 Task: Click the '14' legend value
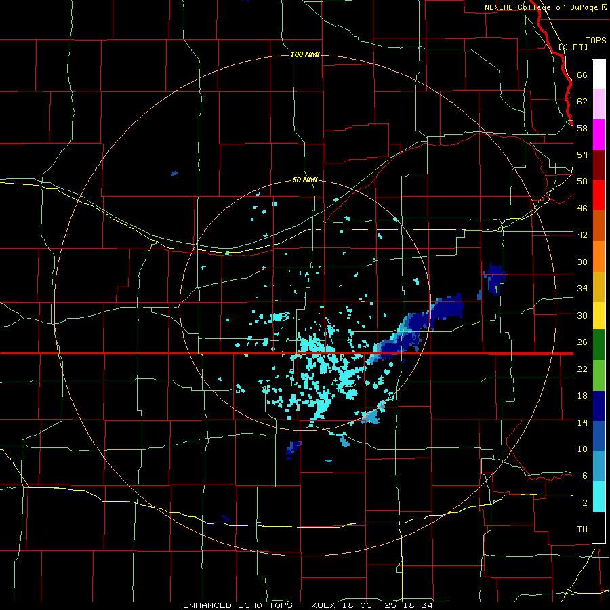point(582,422)
